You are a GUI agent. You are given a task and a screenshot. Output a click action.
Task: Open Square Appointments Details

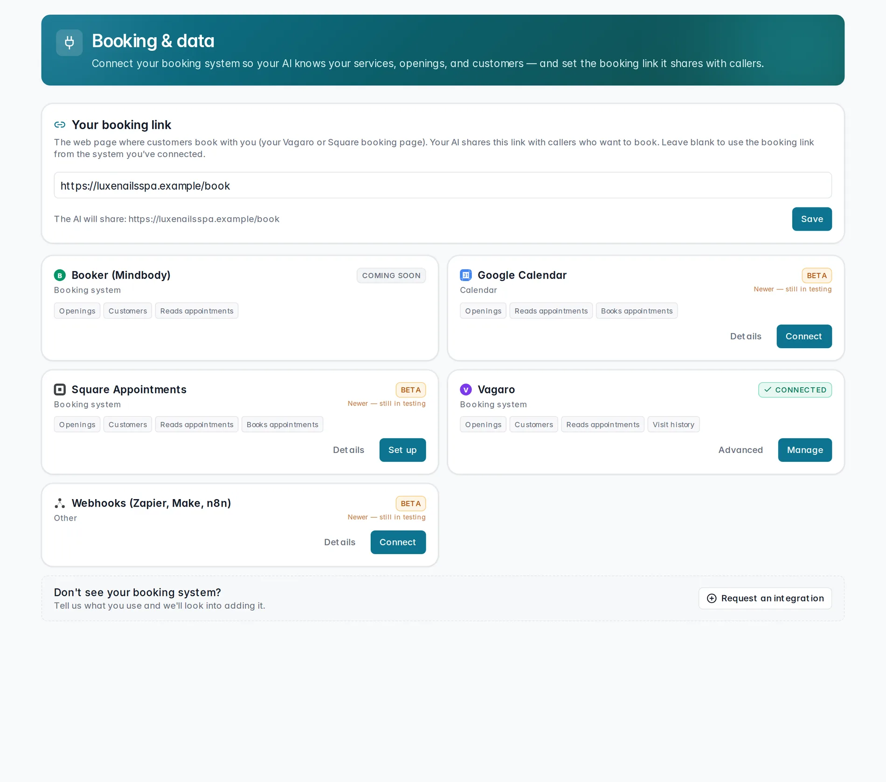click(x=348, y=450)
